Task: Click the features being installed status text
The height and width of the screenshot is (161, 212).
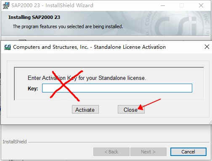Action: 68,26
